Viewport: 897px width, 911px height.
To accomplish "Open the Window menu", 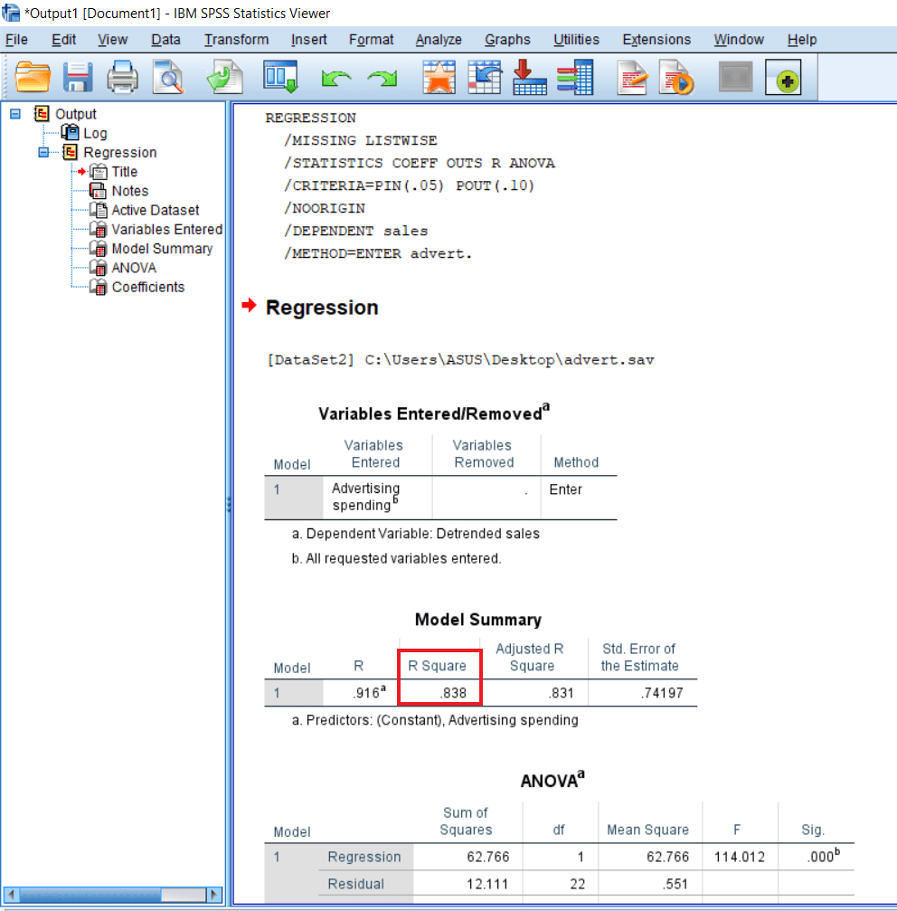I will pyautogui.click(x=739, y=40).
